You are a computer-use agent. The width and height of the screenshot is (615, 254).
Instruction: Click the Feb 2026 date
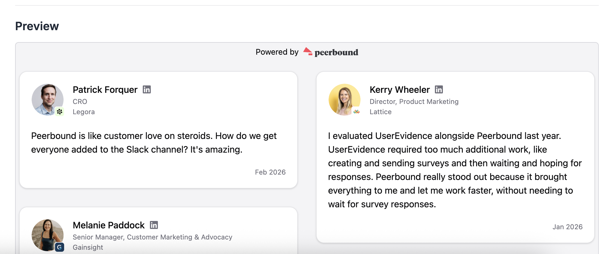coord(270,172)
